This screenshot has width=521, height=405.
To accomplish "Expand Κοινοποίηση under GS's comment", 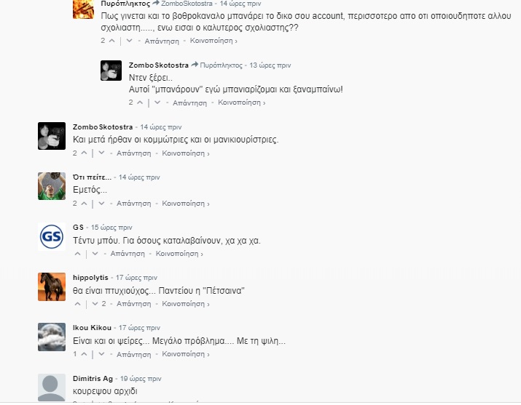I will click(x=179, y=254).
